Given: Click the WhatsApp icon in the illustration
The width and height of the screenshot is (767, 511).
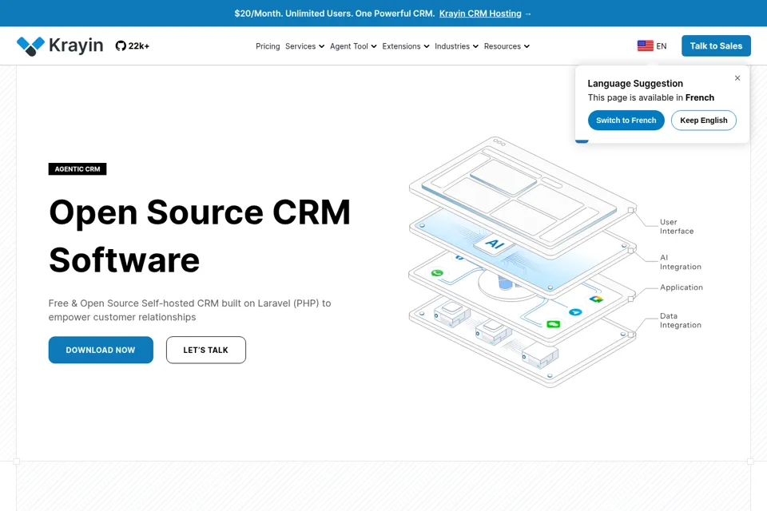Looking at the screenshot, I should coord(437,273).
